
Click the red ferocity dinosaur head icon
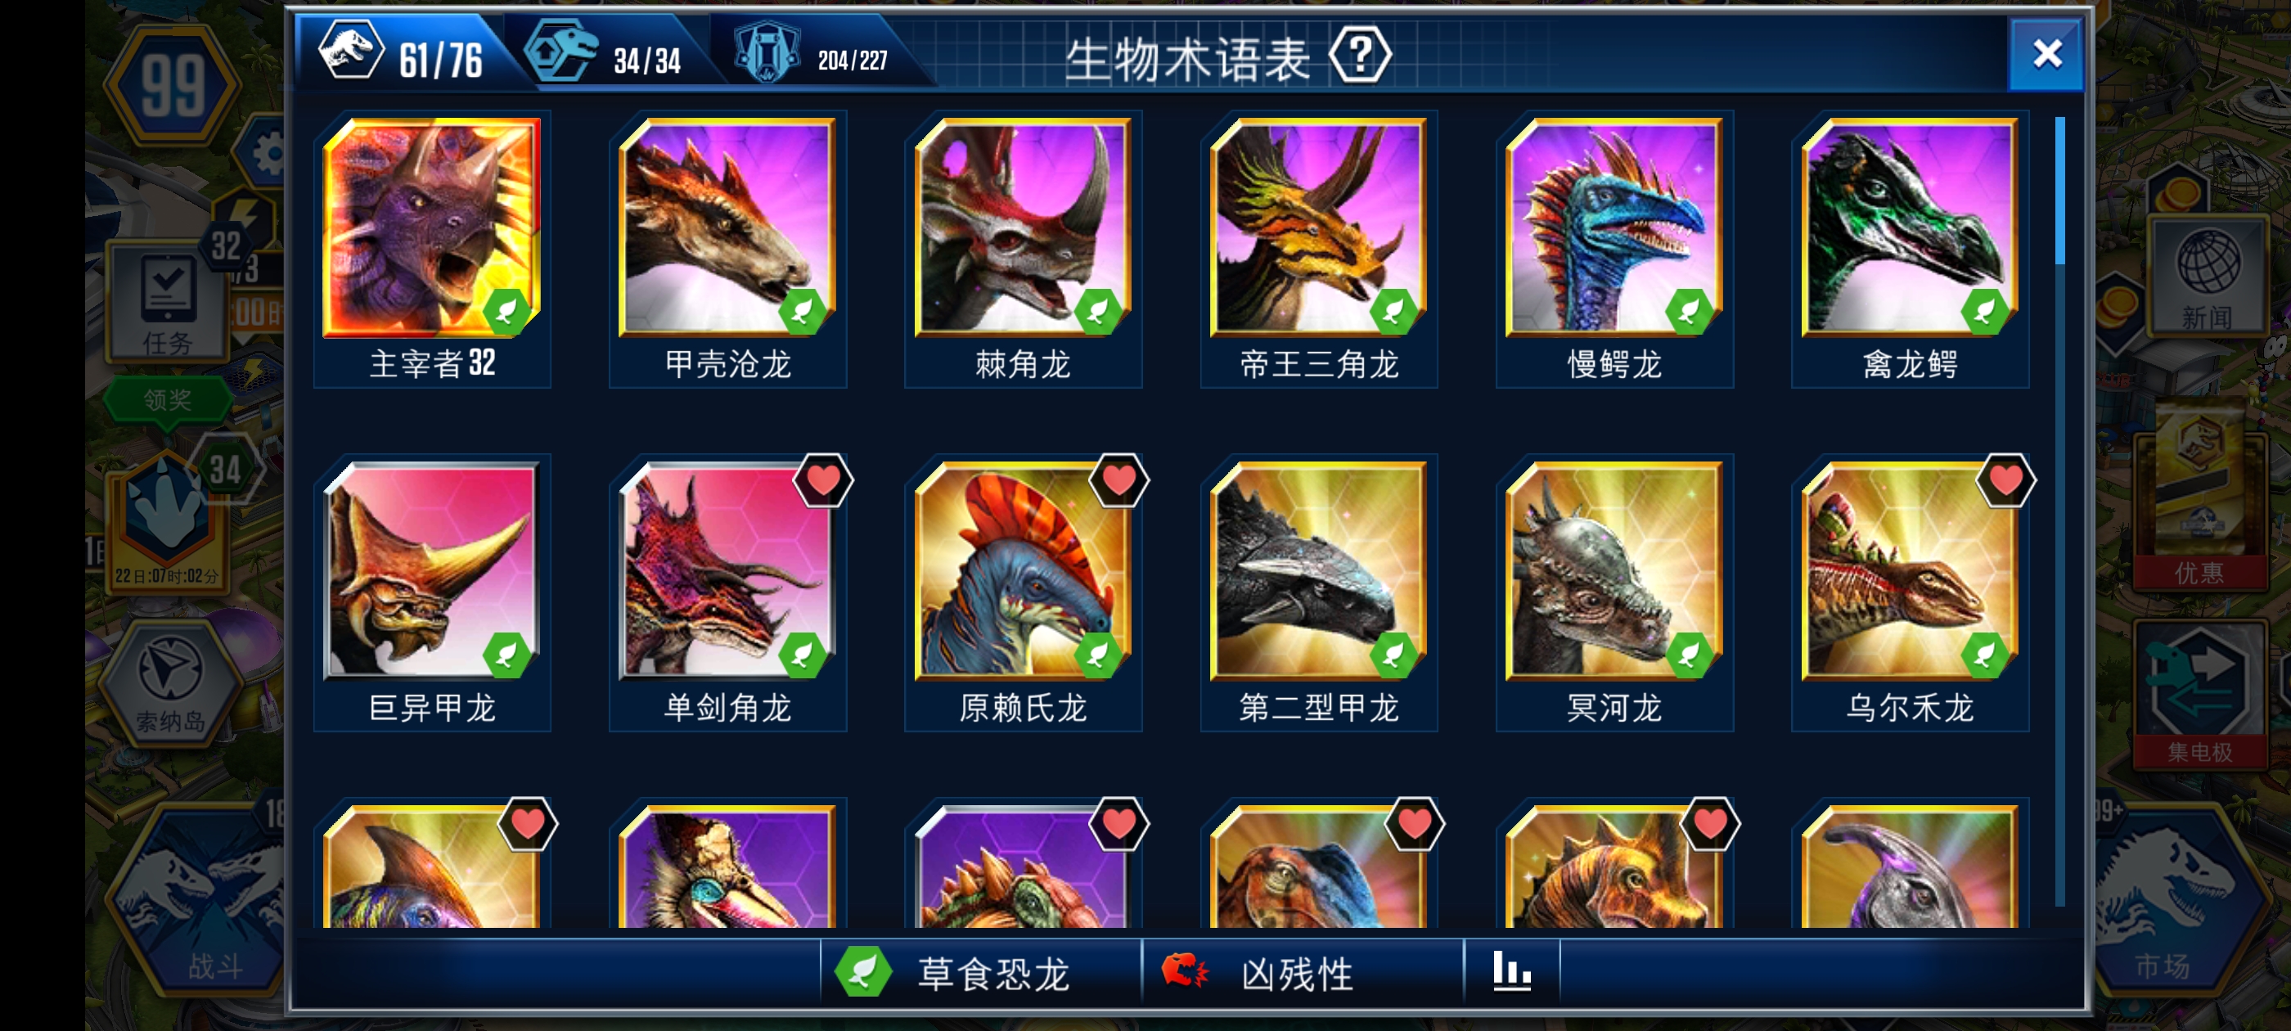pyautogui.click(x=1186, y=970)
